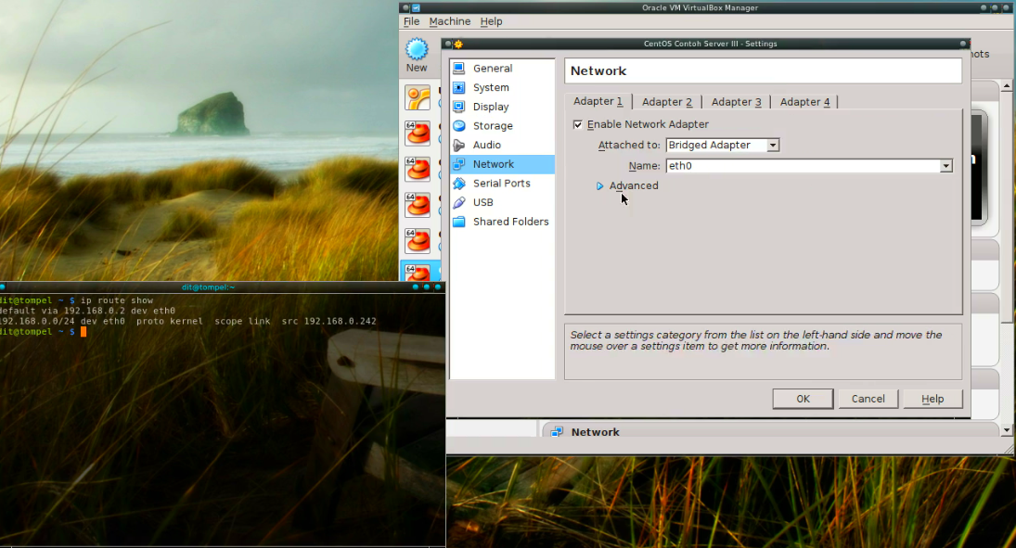Select the first VM with orange icon in list

click(x=418, y=98)
